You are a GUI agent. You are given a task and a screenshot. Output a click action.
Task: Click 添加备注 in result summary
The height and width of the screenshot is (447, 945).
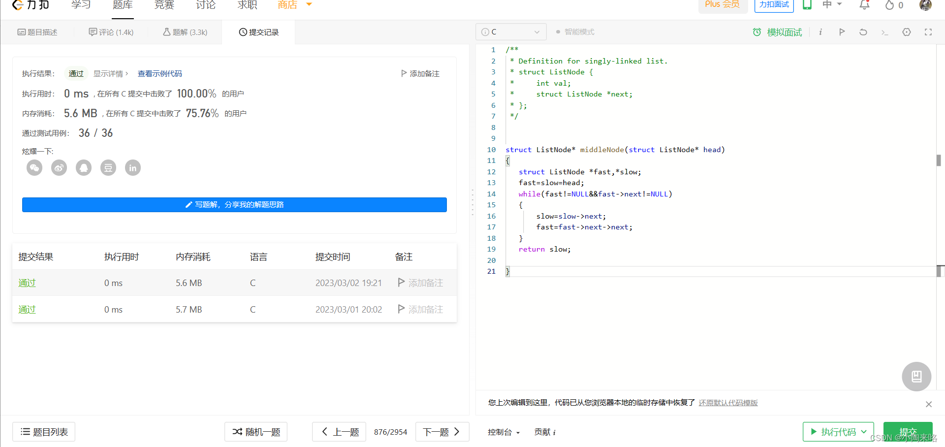click(x=420, y=74)
